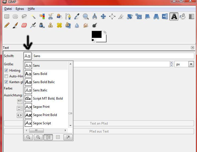The image size is (197, 152).
Task: Activate the Zoom magnifier tool
Action: (x=86, y=17)
